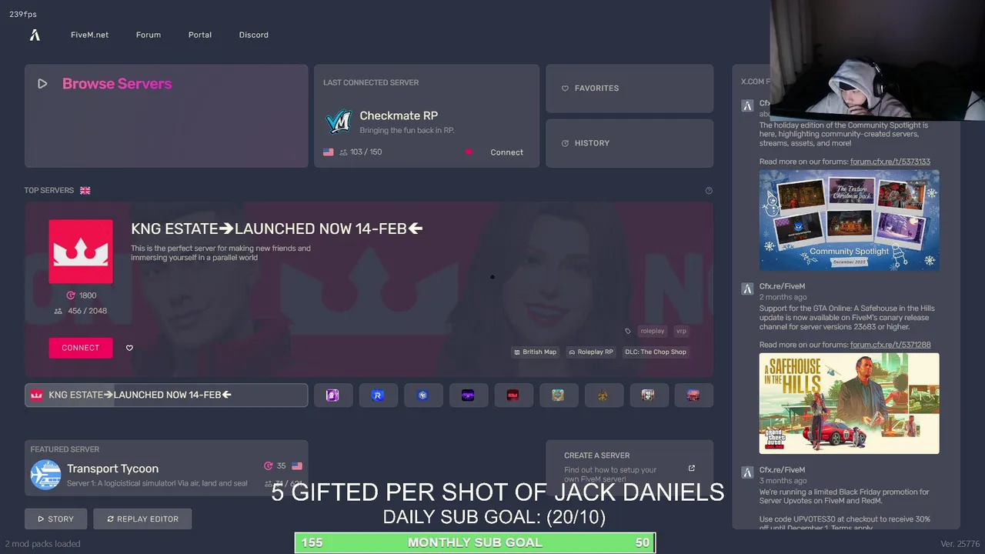
Task: Open the Forum nav link
Action: click(149, 35)
